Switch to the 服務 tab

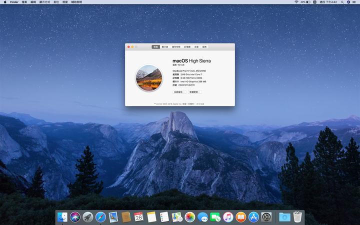(204, 47)
